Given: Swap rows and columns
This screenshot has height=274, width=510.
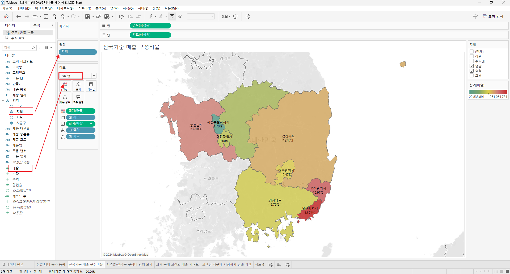Looking at the screenshot, I should (121, 16).
